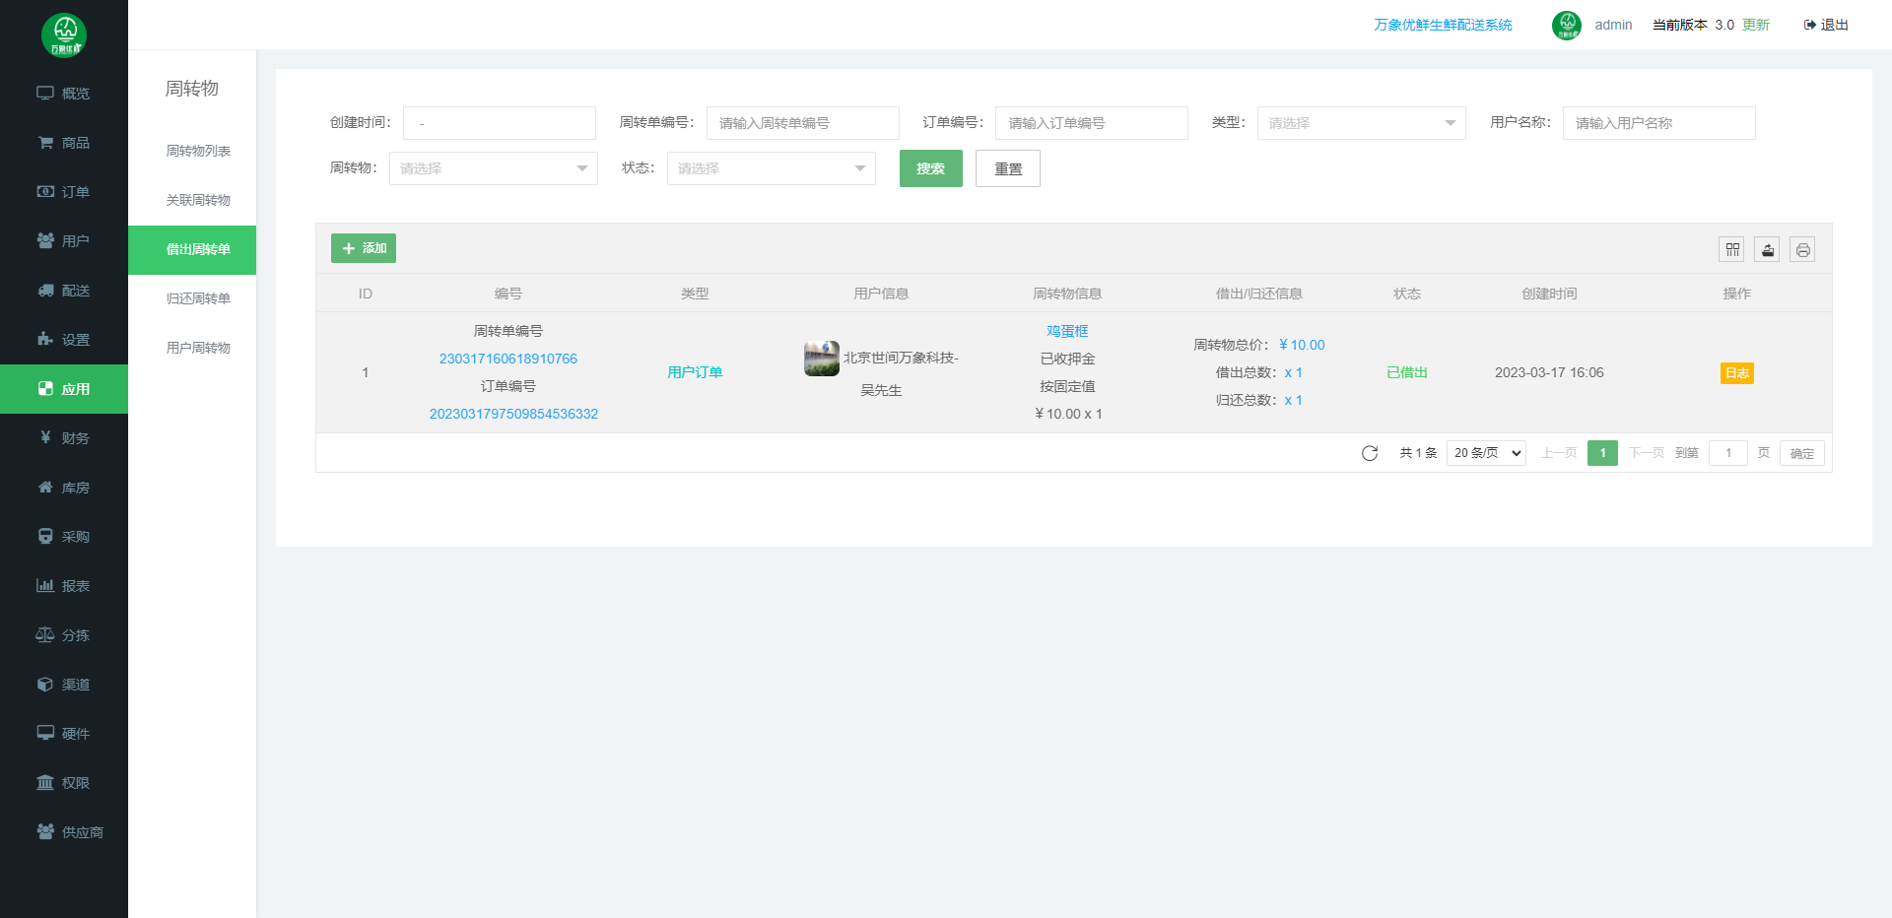Viewport: 1892px width, 918px height.
Task: Click the 确定 confirm button in pagination
Action: [x=1802, y=453]
